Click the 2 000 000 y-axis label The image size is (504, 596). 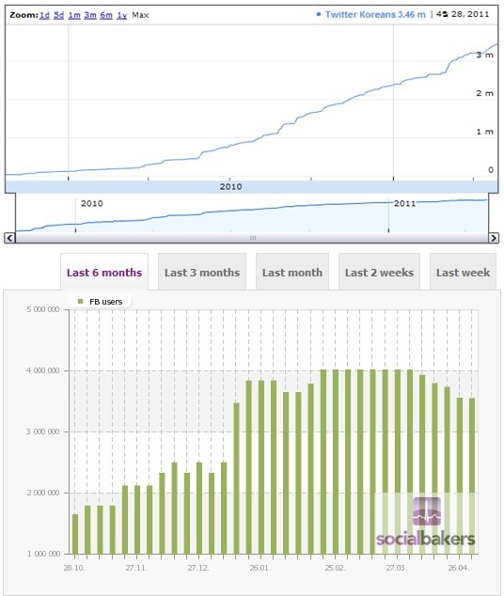click(x=43, y=493)
